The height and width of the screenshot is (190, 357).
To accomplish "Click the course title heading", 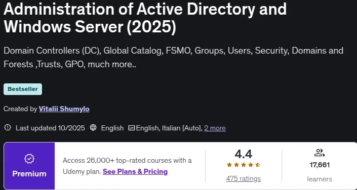I will (145, 18).
